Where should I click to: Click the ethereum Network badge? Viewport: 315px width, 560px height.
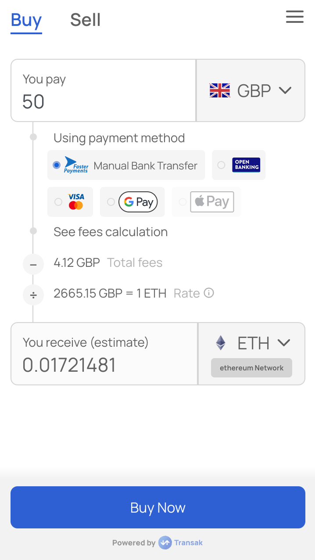(x=251, y=368)
